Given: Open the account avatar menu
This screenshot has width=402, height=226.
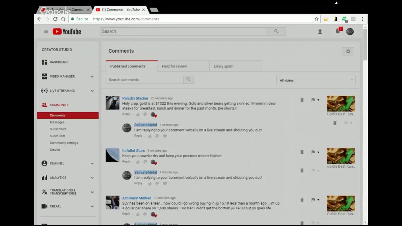Looking at the screenshot, I should [350, 31].
